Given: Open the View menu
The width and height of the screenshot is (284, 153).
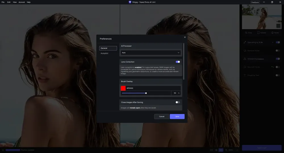Looking at the screenshot, I should (x=15, y=2).
